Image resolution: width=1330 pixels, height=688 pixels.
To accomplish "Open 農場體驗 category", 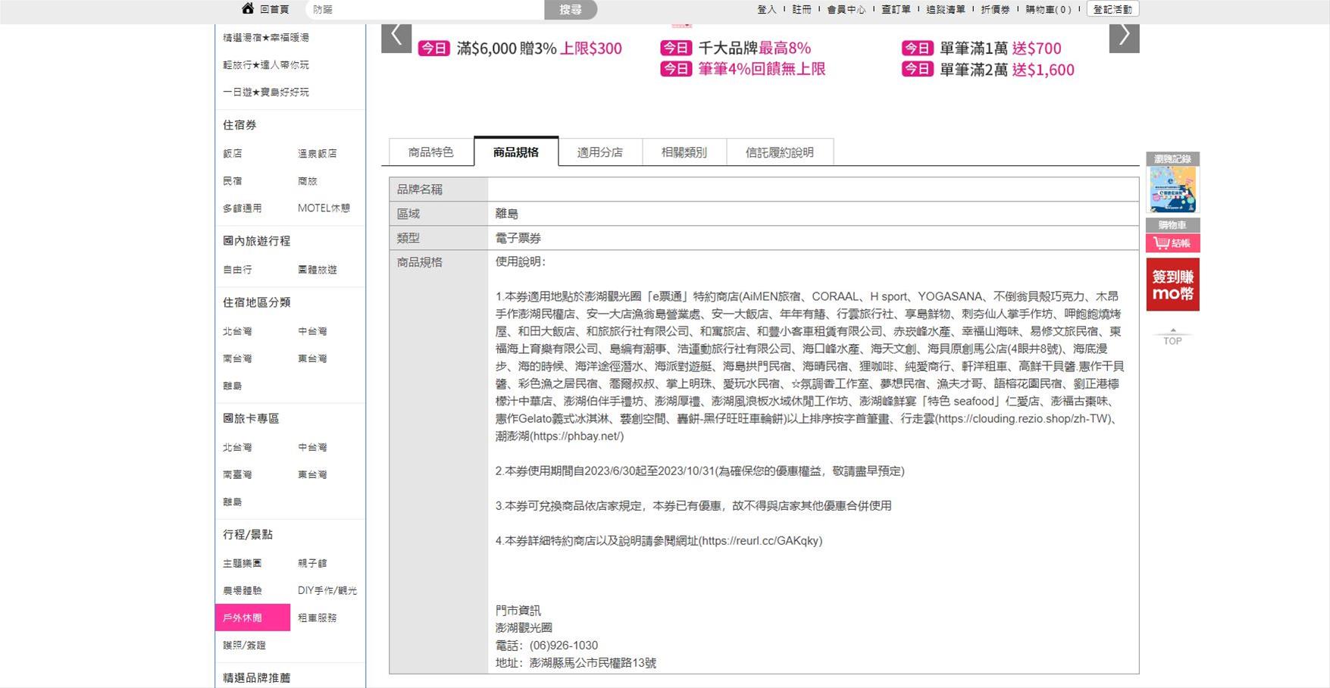I will pos(243,590).
